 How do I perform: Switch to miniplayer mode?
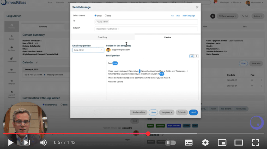(x=222, y=142)
